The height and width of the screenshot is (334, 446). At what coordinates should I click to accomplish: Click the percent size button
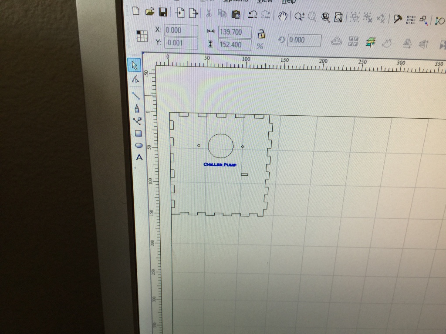tap(260, 46)
